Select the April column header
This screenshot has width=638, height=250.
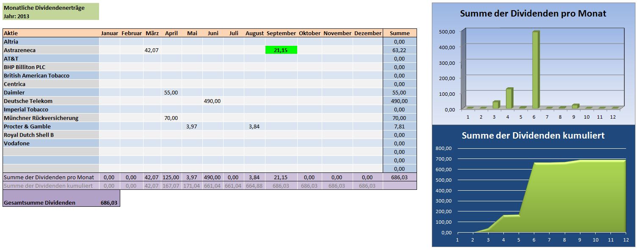171,33
